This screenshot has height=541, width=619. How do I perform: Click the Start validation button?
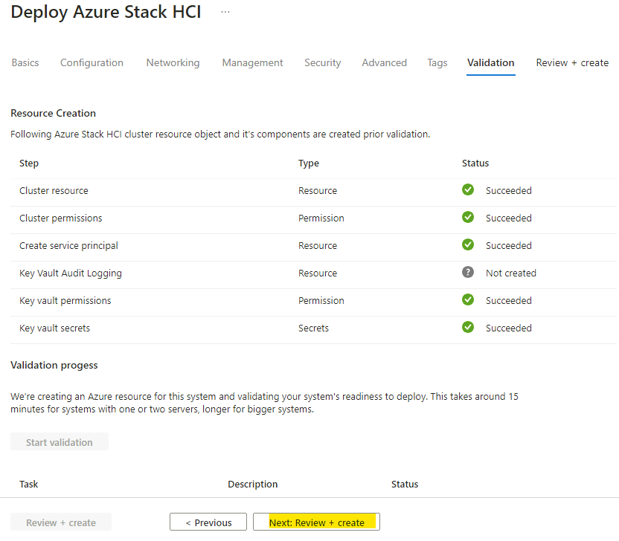[x=60, y=442]
